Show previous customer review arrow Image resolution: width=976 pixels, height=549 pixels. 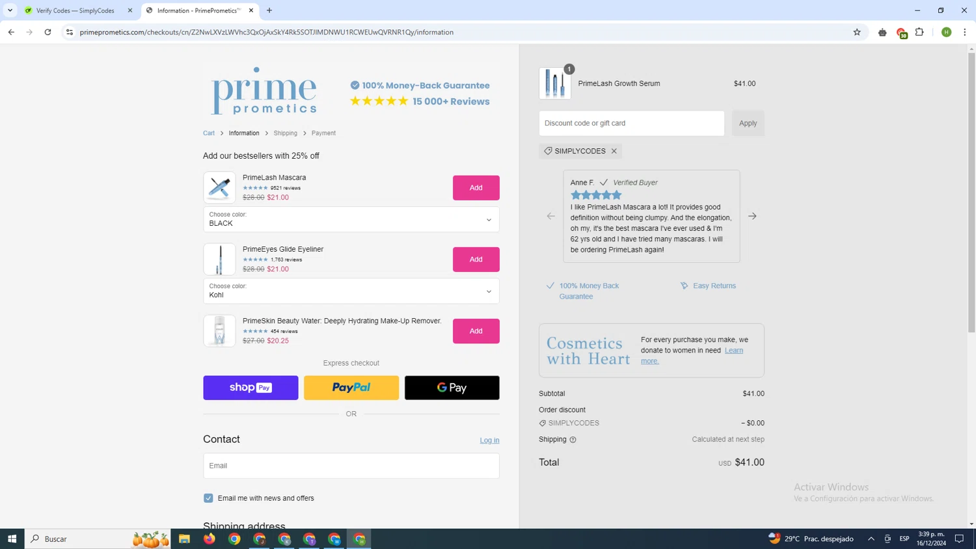[x=550, y=216]
